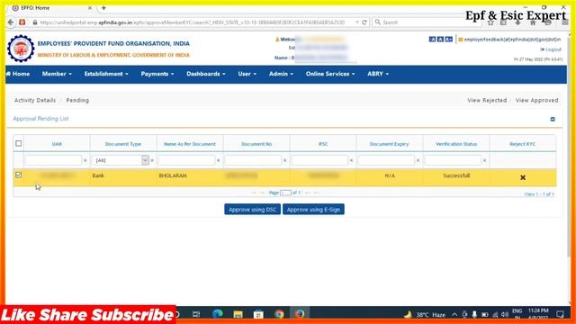Click the browser Search box
Screen dimensions: 576x324
(426, 22)
